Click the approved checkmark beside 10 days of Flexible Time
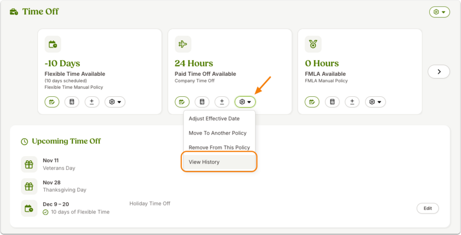461x235 pixels. [x=46, y=212]
